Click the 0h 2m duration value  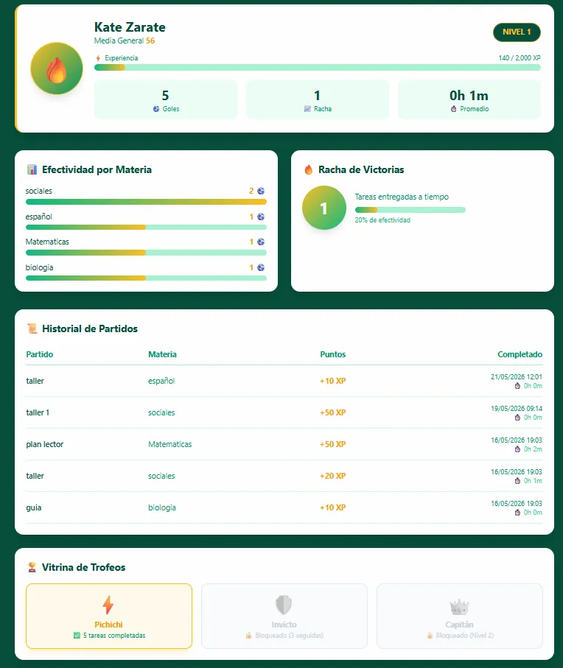click(533, 449)
